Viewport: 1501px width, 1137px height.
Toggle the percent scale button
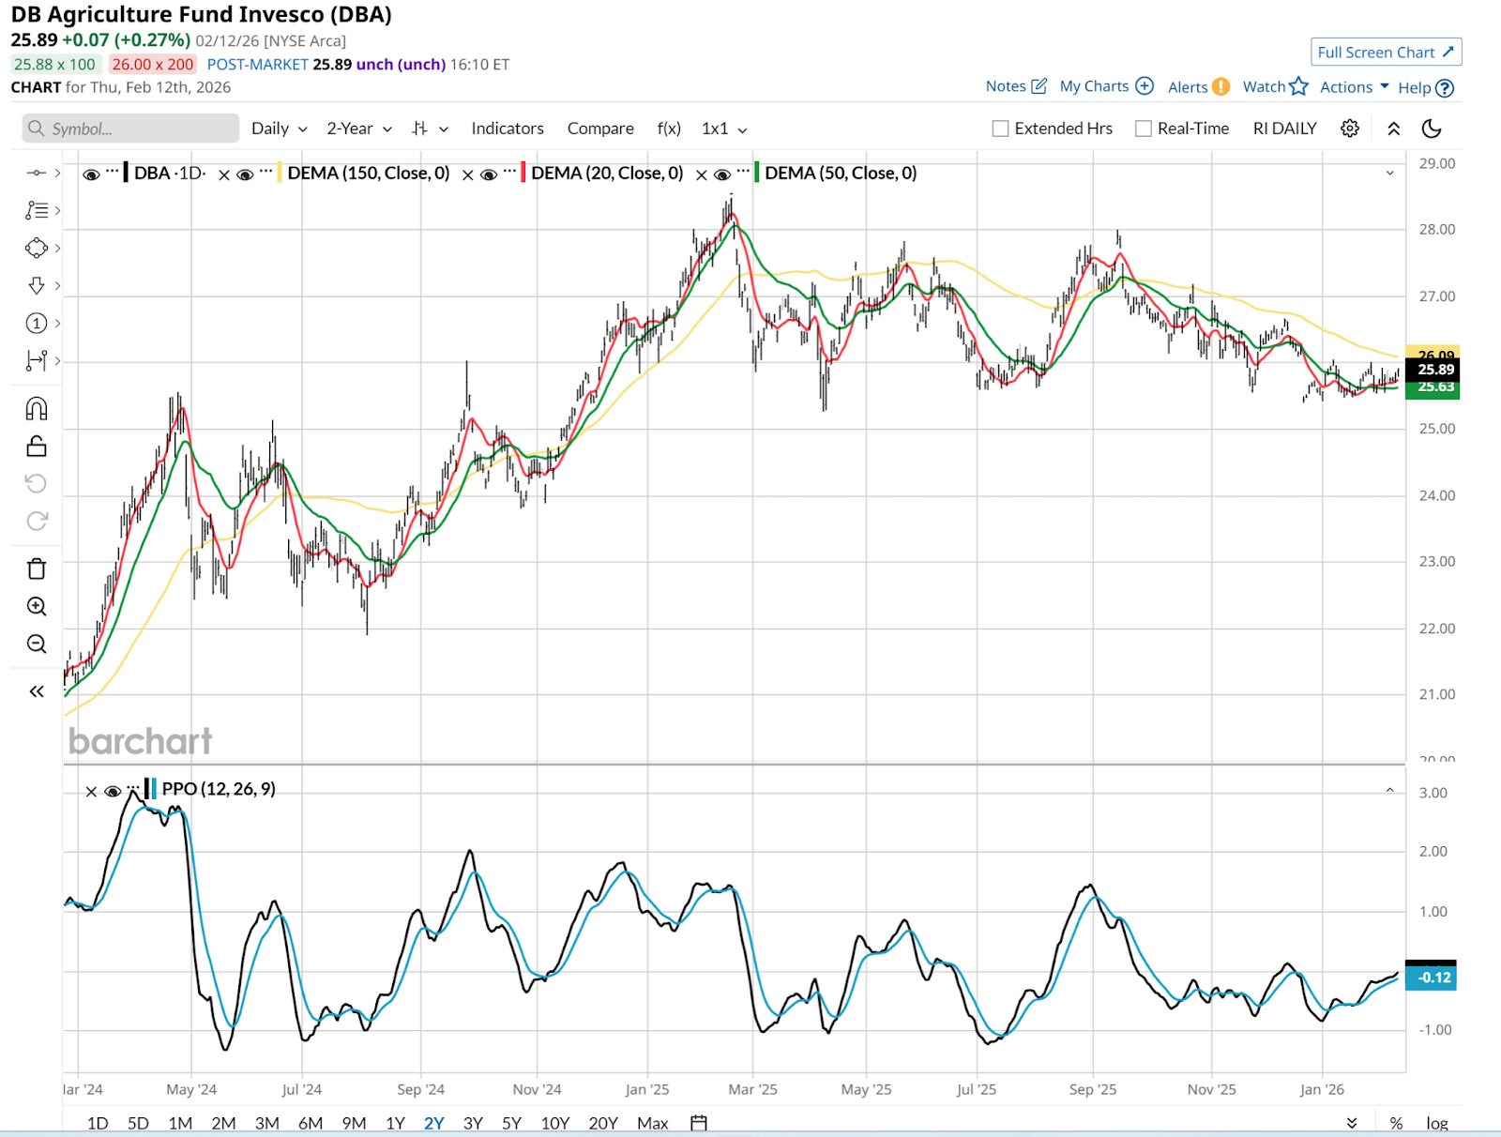[1396, 1123]
